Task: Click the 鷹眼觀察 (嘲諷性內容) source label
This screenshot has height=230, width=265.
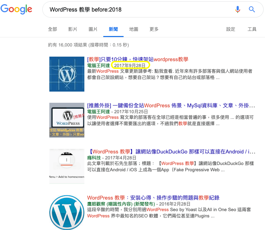Action: (x=121, y=204)
